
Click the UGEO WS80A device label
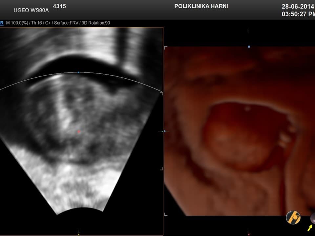click(x=31, y=10)
